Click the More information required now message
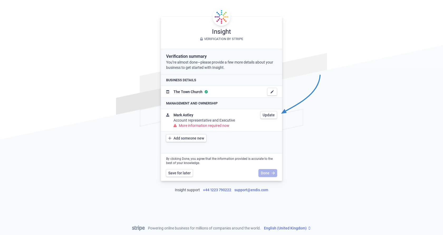This screenshot has height=235, width=443. [x=204, y=126]
